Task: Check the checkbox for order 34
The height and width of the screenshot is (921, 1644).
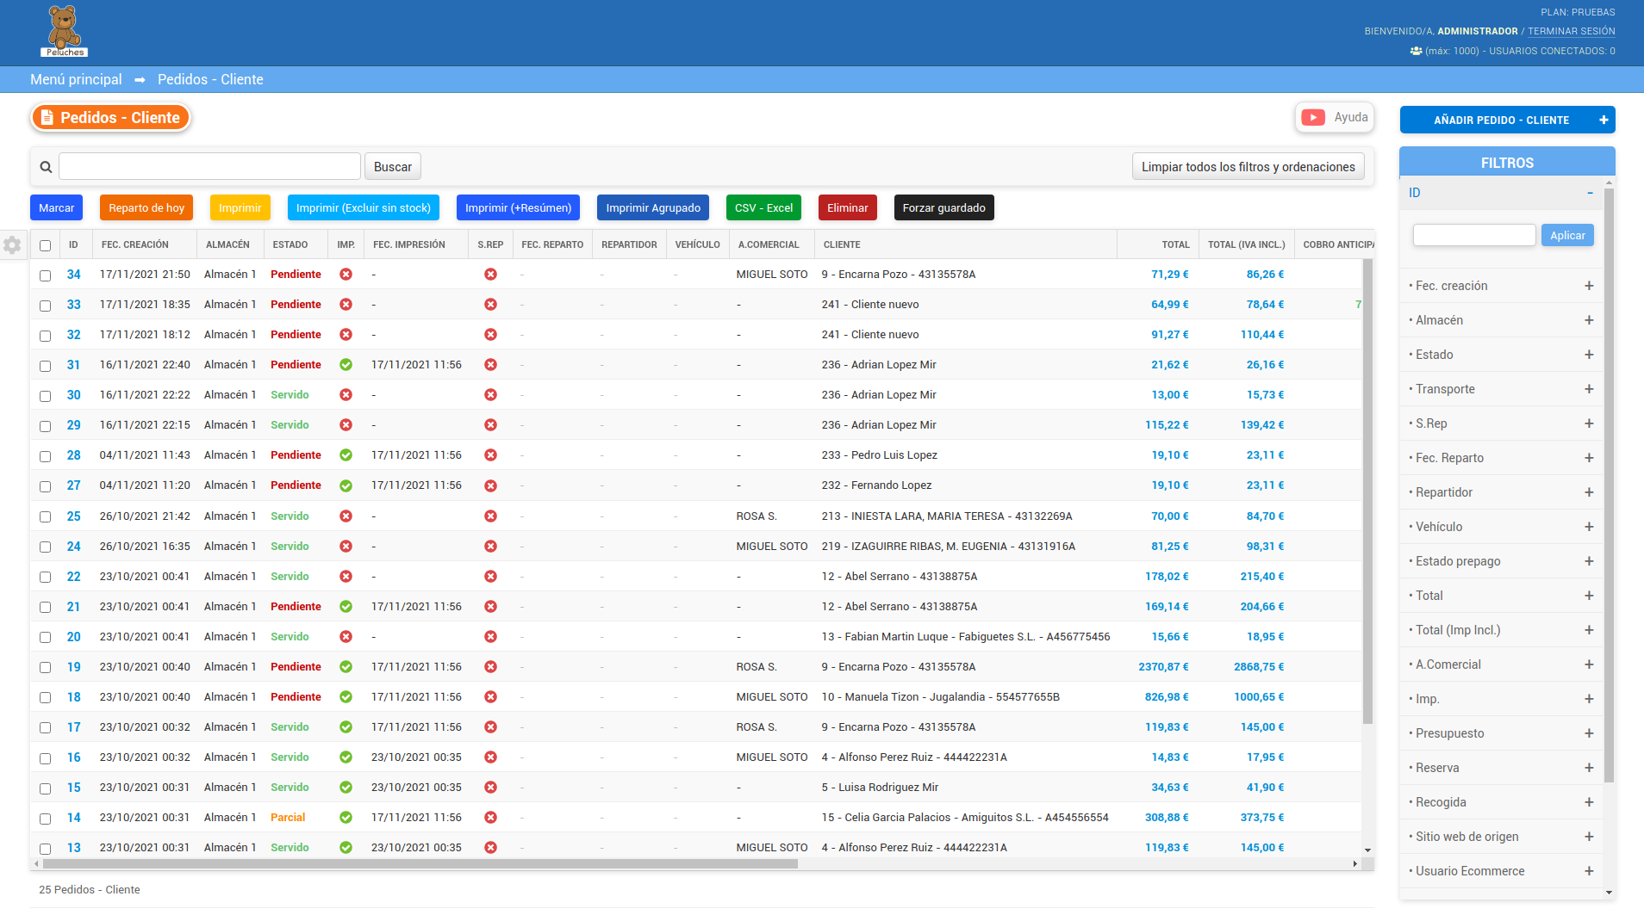Action: (44, 274)
